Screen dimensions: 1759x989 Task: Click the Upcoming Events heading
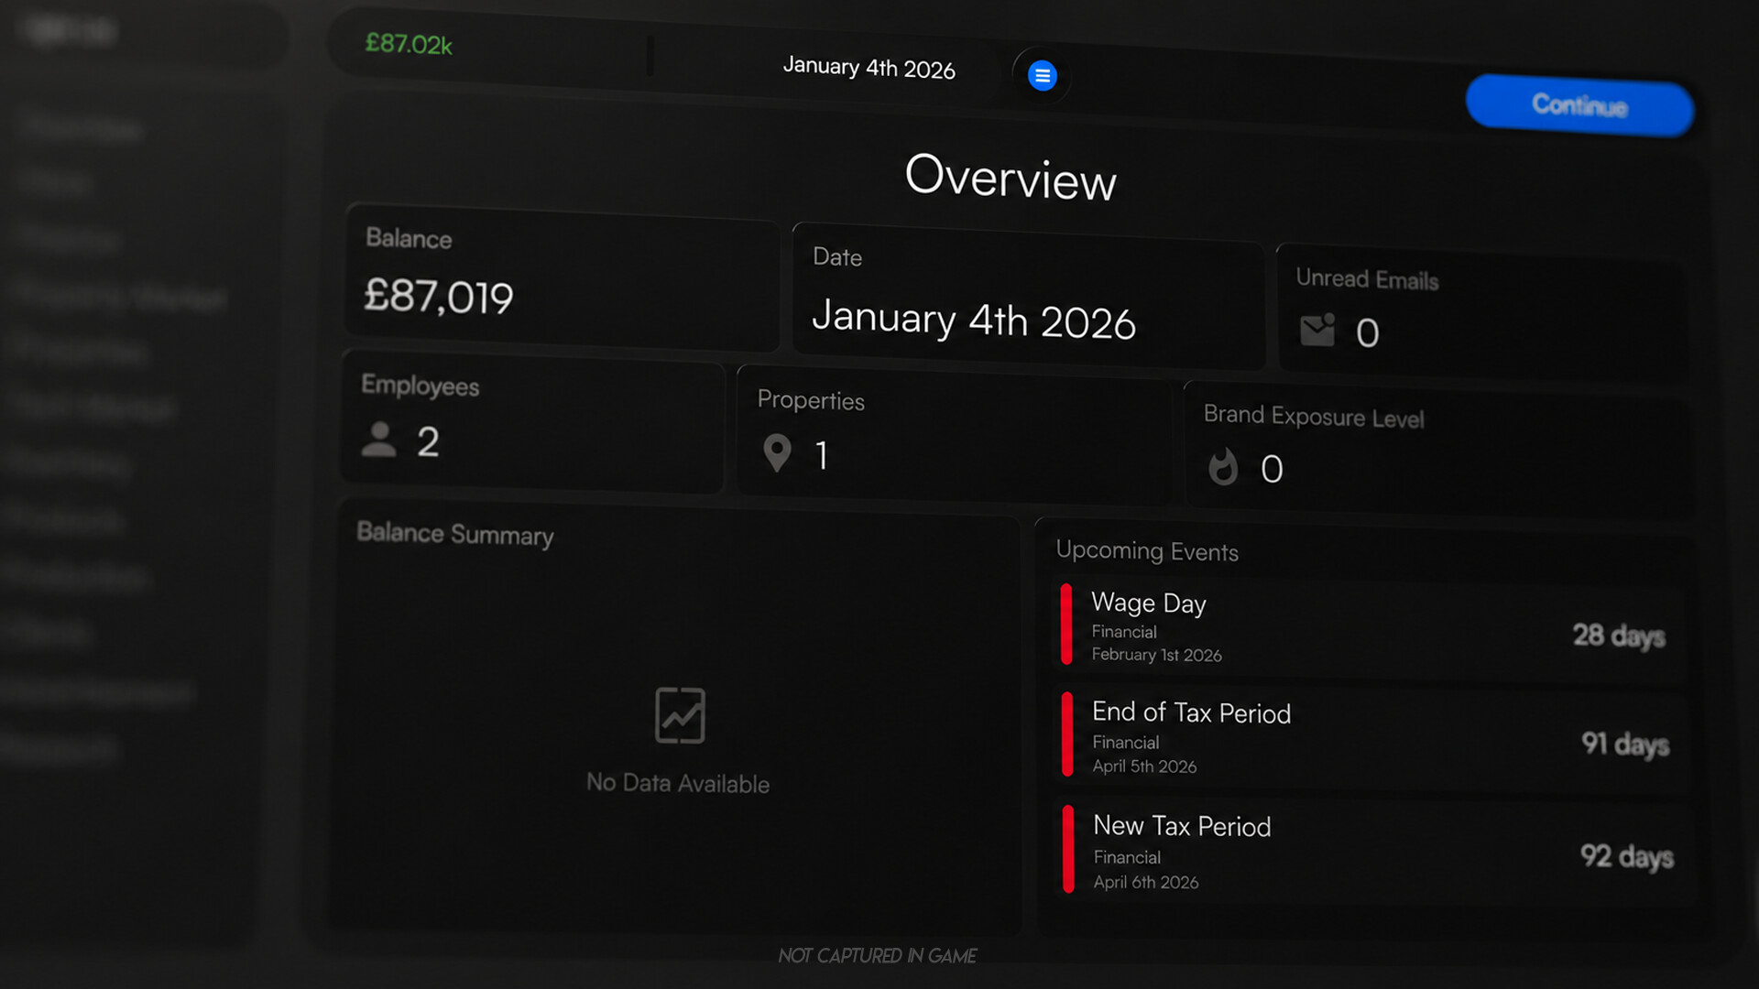[1147, 550]
